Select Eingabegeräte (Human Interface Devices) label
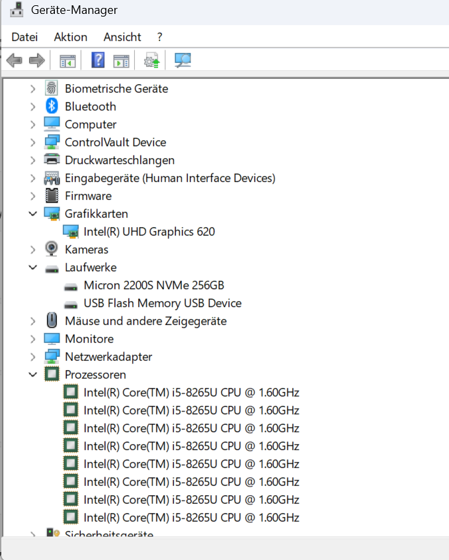Viewport: 449px width, 560px height. tap(170, 178)
